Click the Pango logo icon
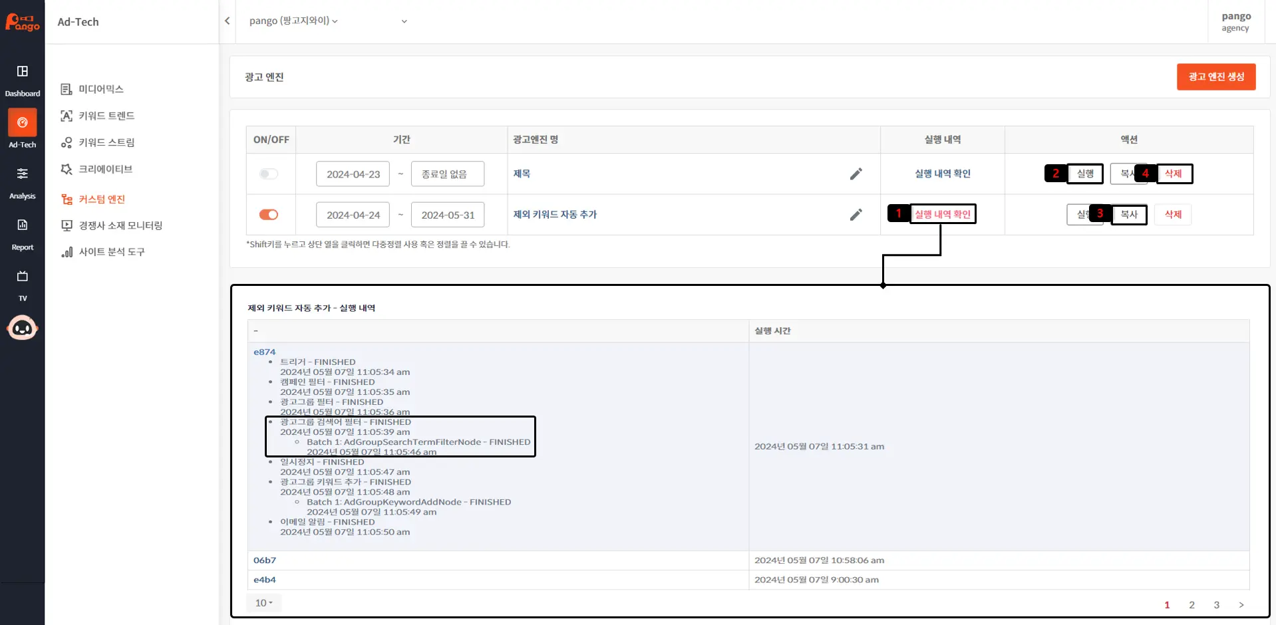1276x625 pixels. (22, 22)
